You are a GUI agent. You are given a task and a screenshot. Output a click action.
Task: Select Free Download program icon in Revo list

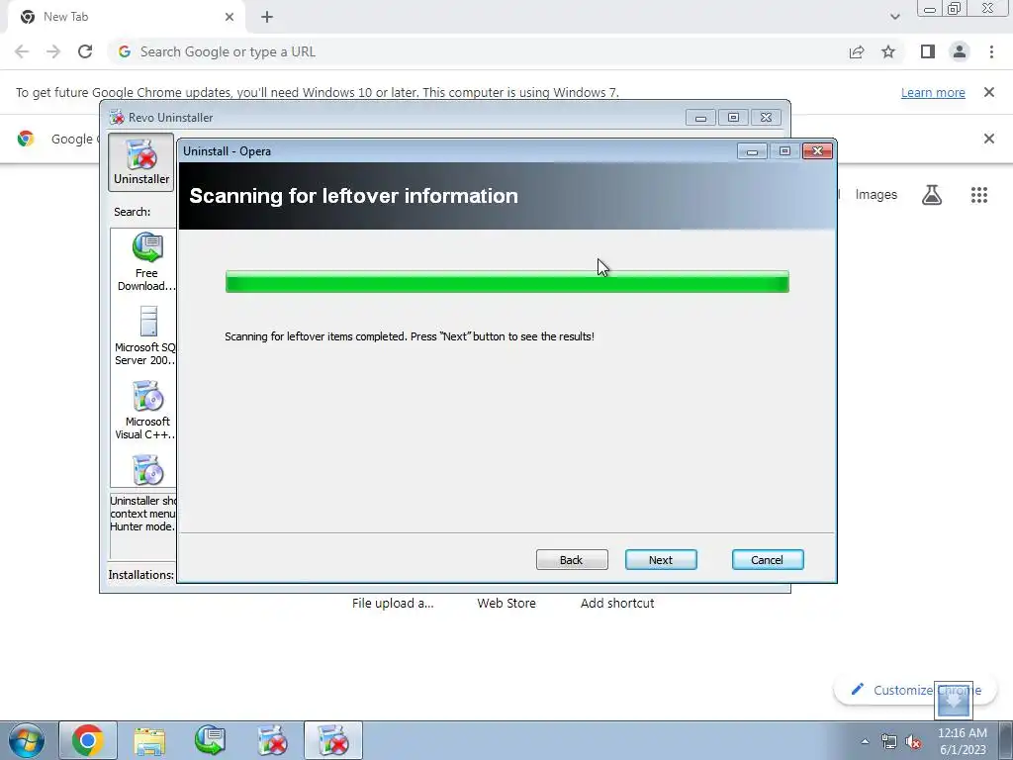pos(146,247)
